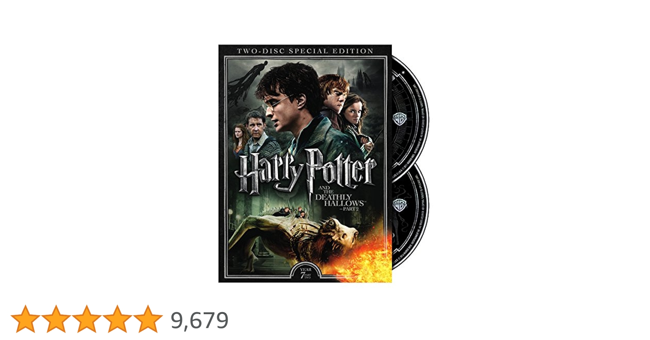Click the fourth rating star

coord(117,319)
